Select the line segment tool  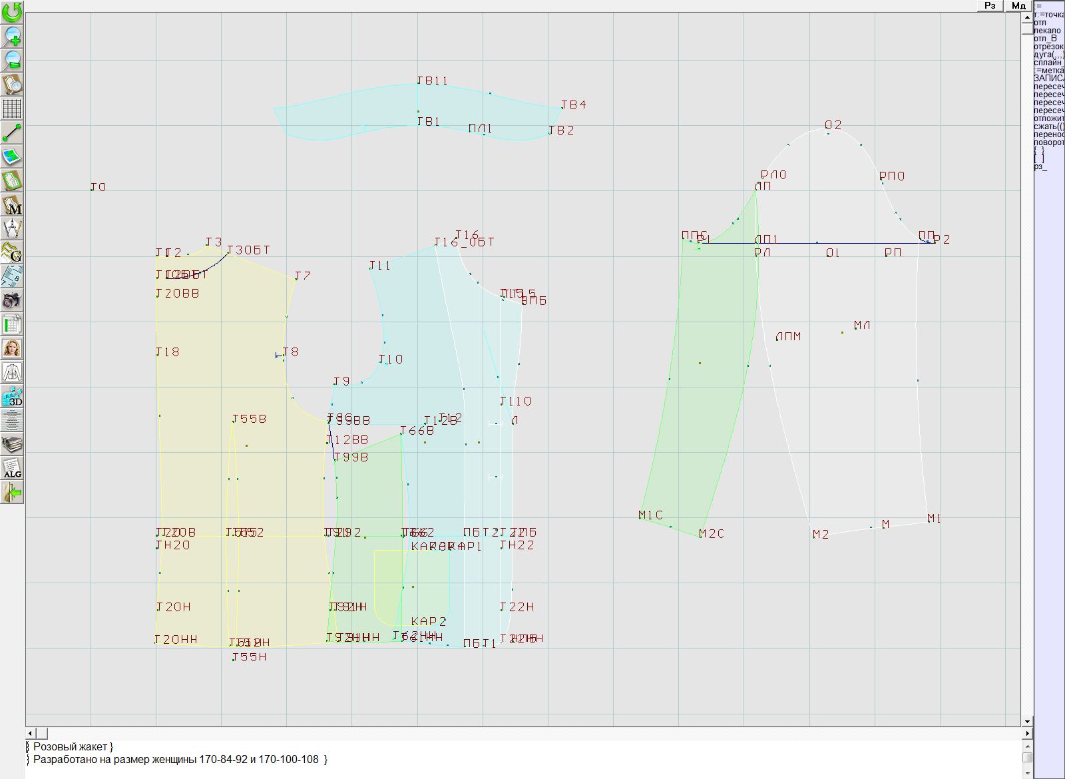[12, 132]
